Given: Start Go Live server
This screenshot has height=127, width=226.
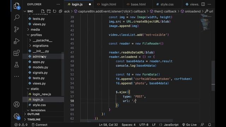Looking at the screenshot, I should click(189, 125).
